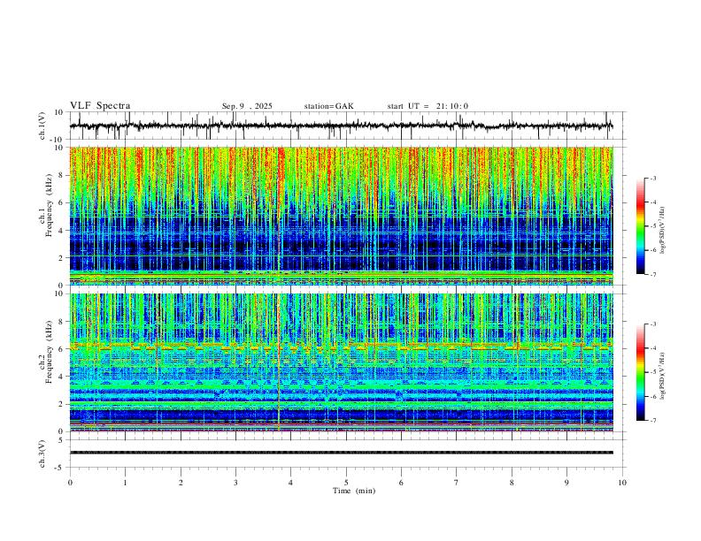Click the ch.1 spectrogram plot area
The width and height of the screenshot is (701, 541).
pos(341,216)
